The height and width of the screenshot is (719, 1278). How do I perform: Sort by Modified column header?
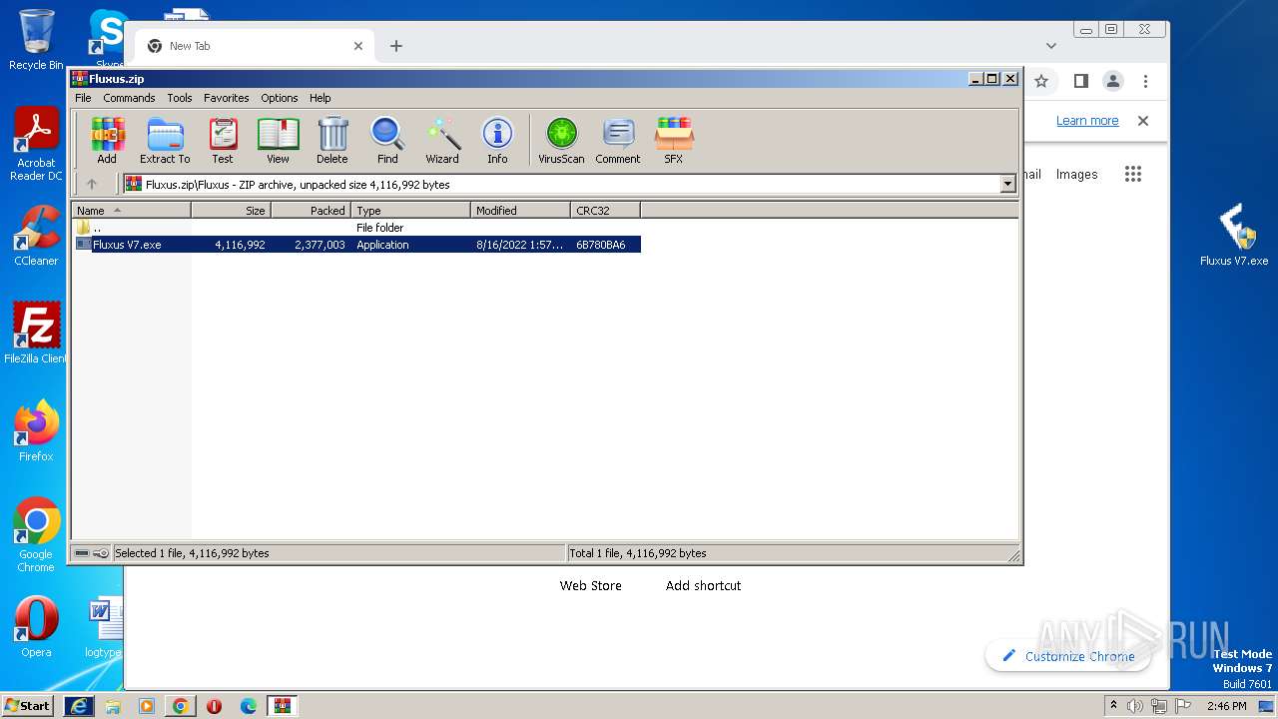tap(520, 211)
